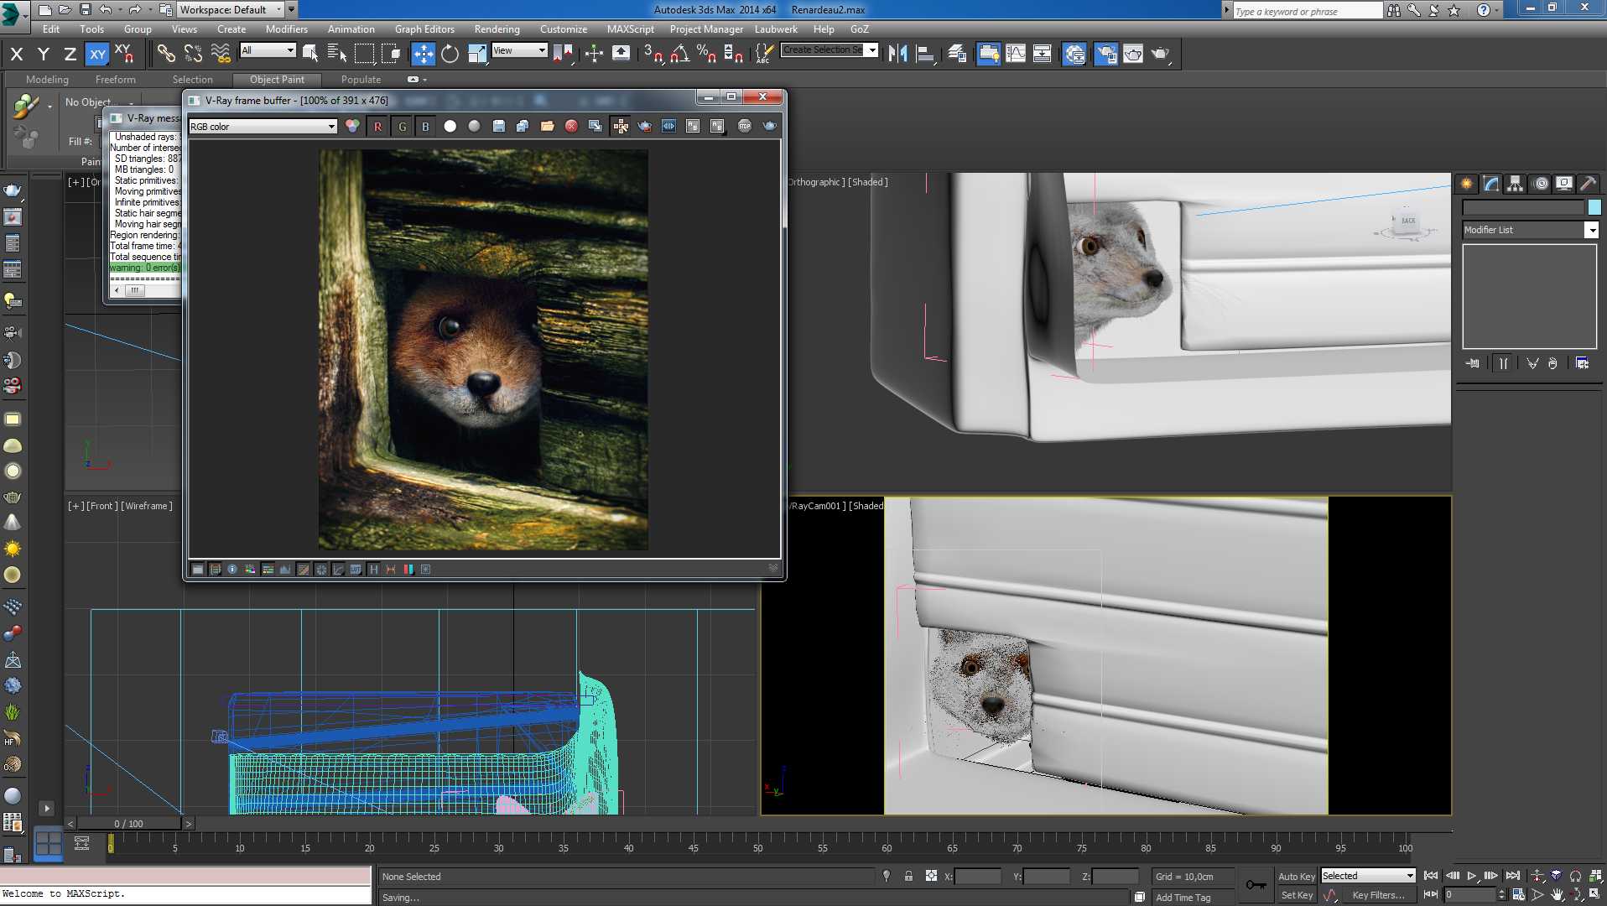Select the Select and Link tool
Viewport: 1607px width, 906px height.
[166, 54]
